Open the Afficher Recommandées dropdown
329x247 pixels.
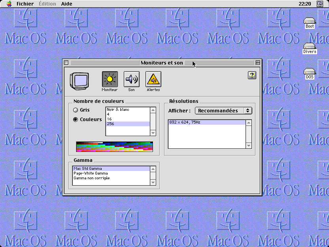[223, 111]
